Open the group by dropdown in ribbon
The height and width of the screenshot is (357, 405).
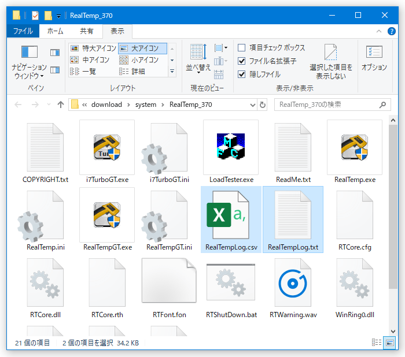[221, 48]
